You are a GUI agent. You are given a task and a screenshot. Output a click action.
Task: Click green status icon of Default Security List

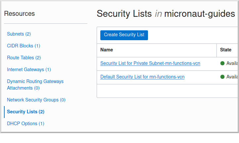point(222,77)
